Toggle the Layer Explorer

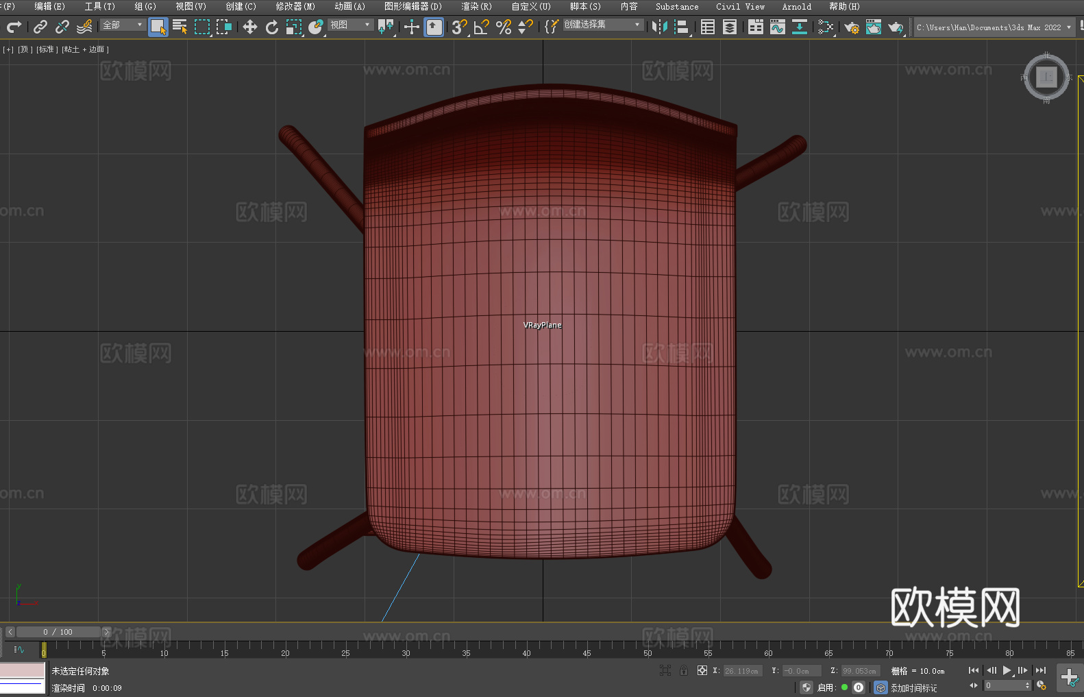(x=730, y=27)
